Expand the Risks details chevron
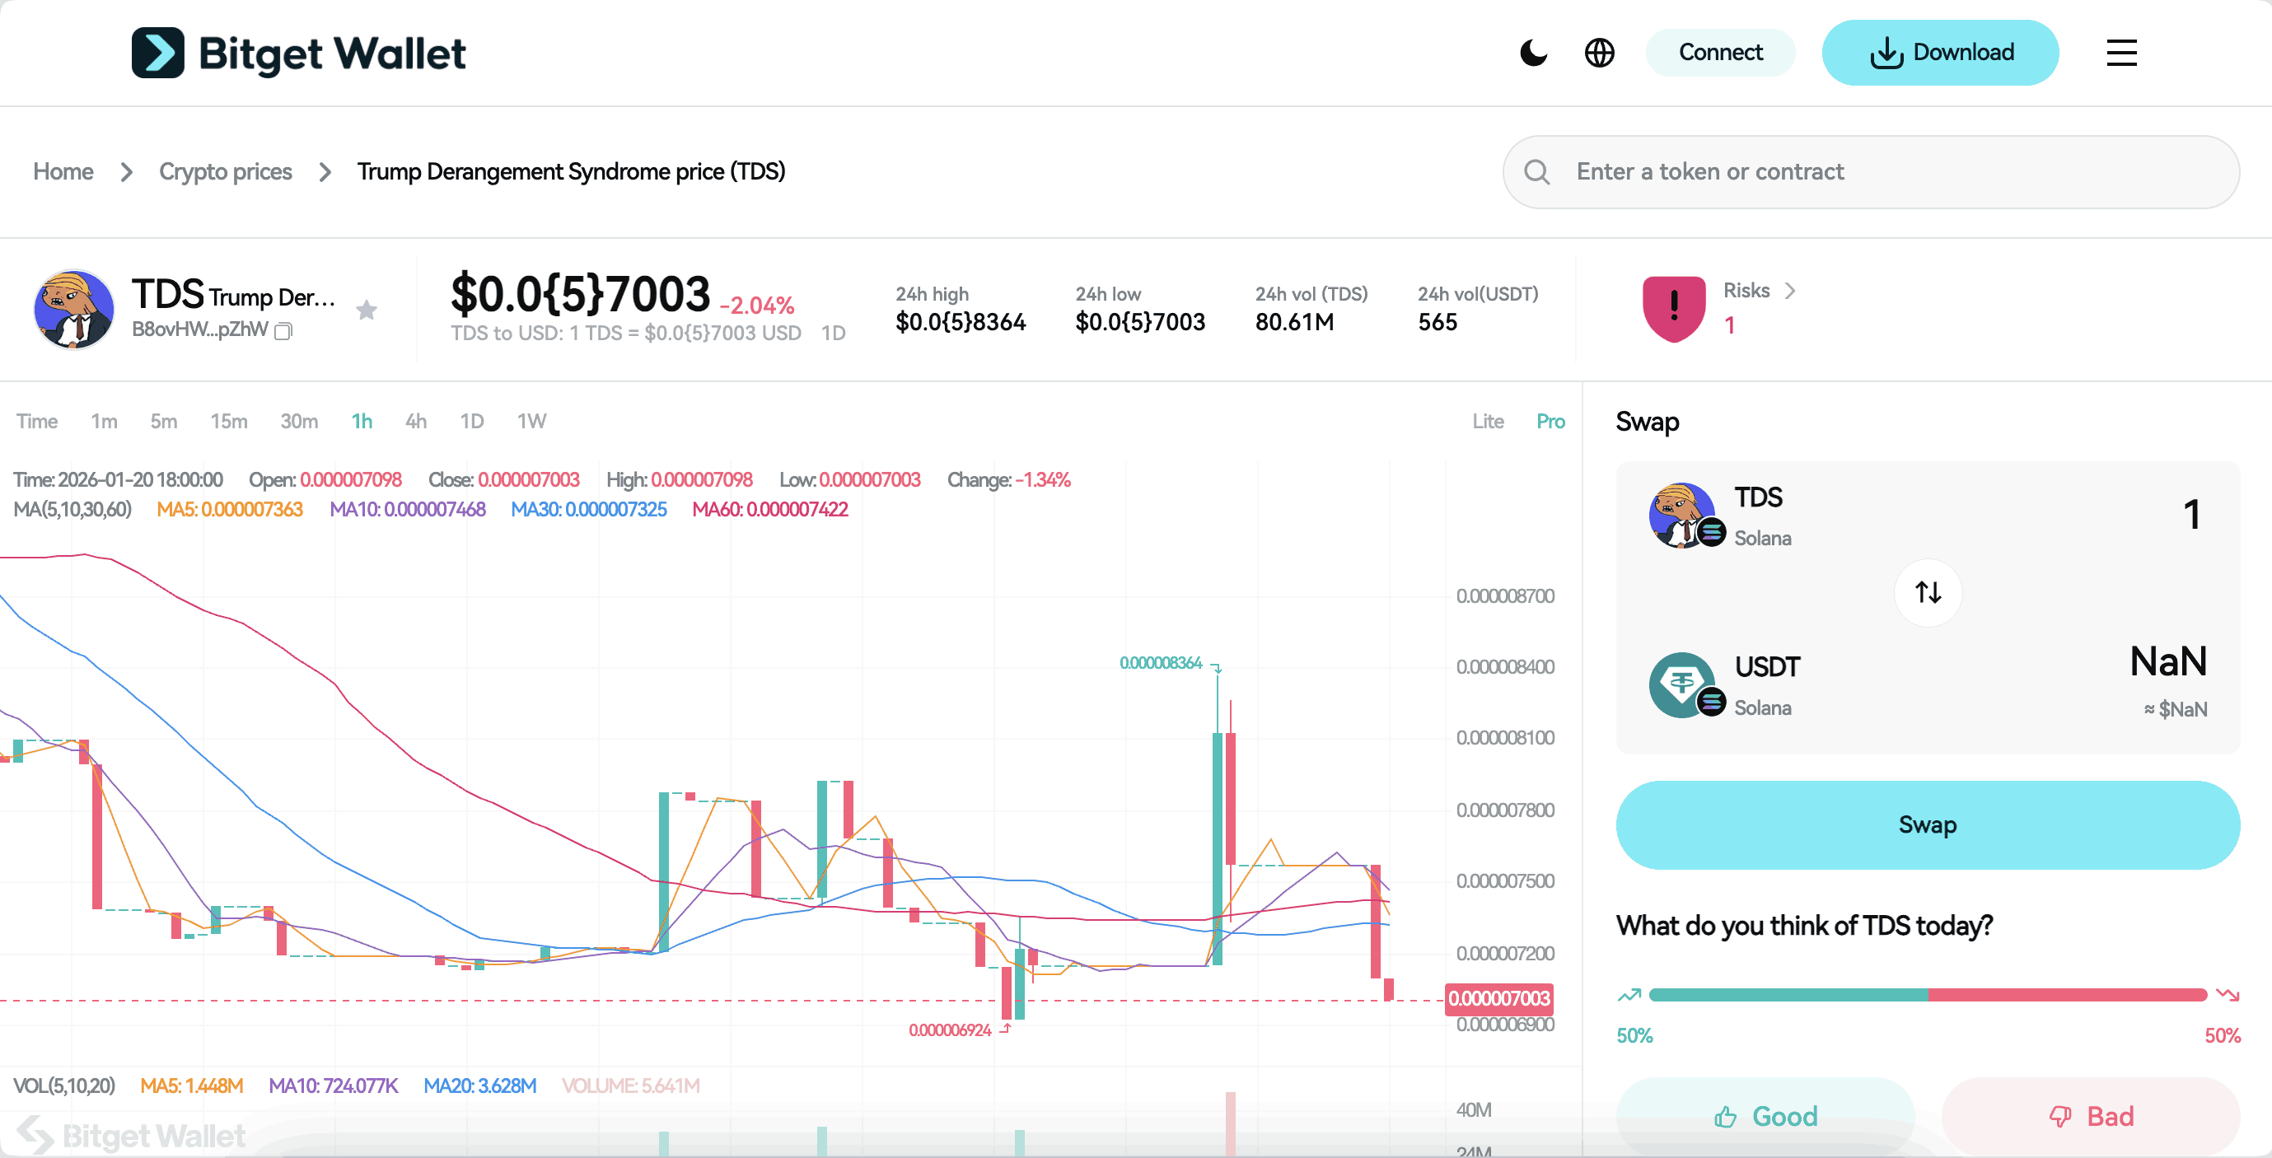The image size is (2272, 1158). (1789, 291)
